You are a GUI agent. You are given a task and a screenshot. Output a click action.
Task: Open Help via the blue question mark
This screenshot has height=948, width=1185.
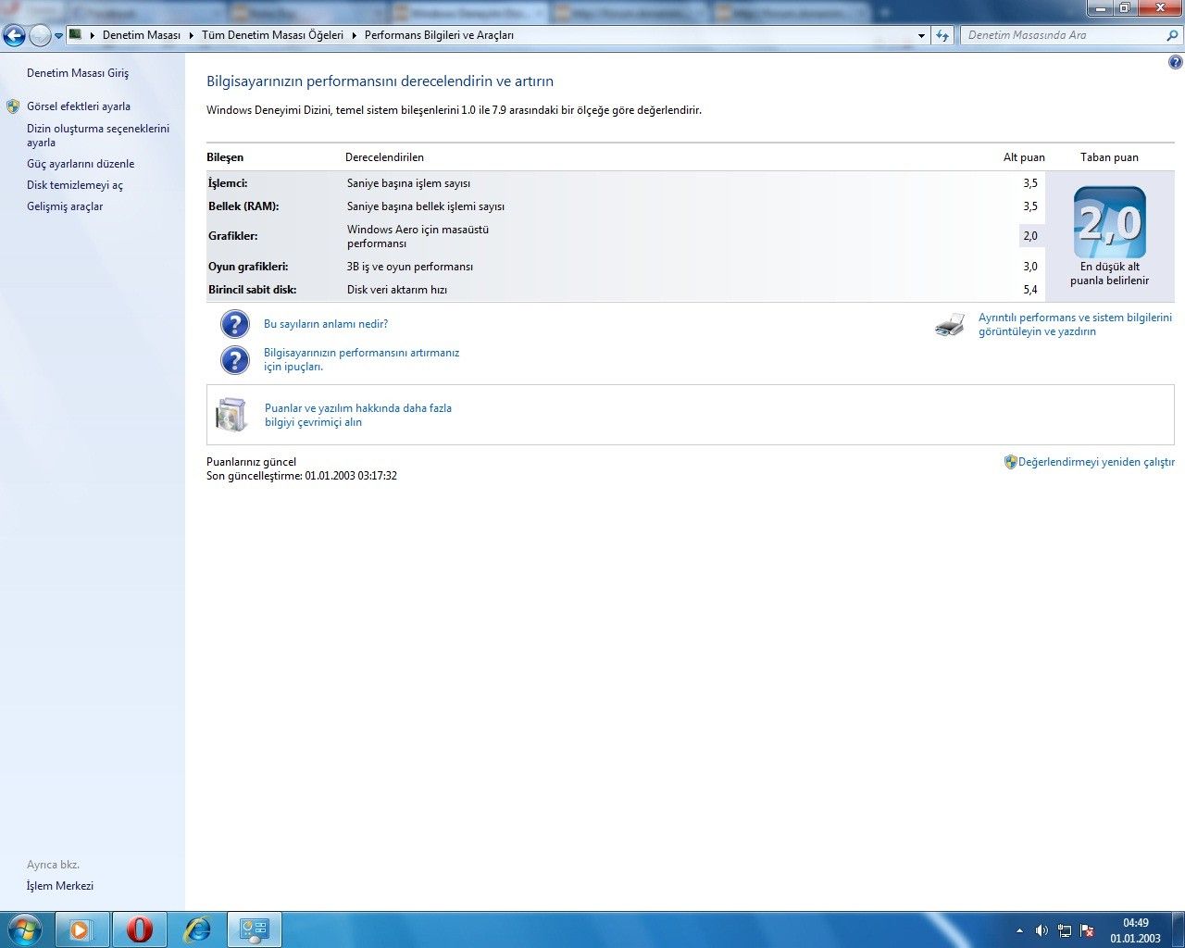click(x=1176, y=63)
